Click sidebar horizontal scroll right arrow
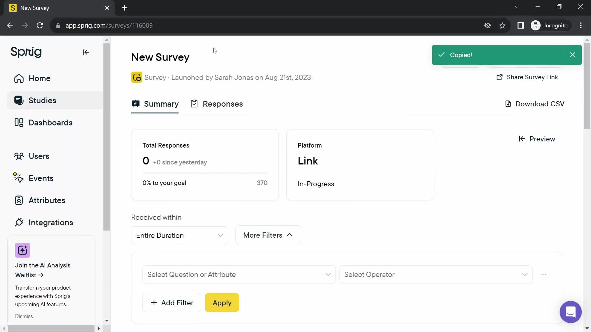Screen dimensions: 591x332 coord(99,328)
